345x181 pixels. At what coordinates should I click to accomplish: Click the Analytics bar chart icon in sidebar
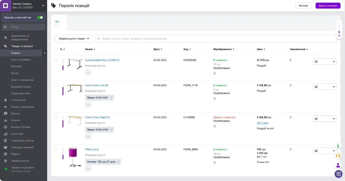pyautogui.click(x=6, y=134)
